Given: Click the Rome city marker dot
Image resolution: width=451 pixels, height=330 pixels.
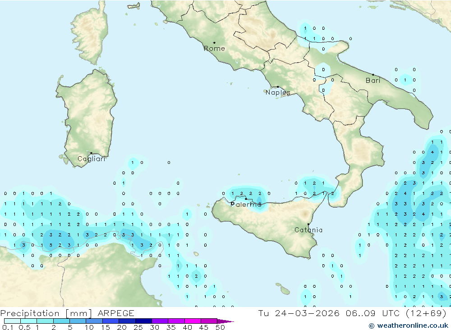Looking at the screenshot, I should tap(214, 42).
